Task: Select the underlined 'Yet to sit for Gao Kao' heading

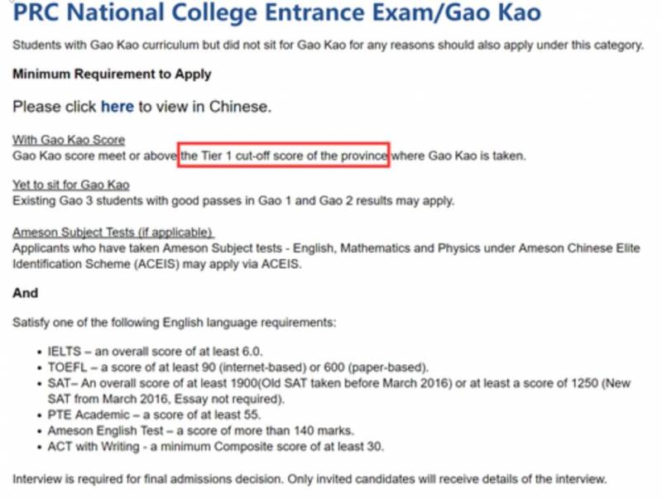Action: pos(71,185)
